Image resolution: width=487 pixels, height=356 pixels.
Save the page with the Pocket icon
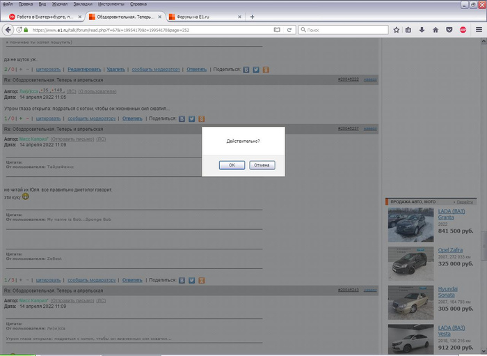(x=449, y=30)
